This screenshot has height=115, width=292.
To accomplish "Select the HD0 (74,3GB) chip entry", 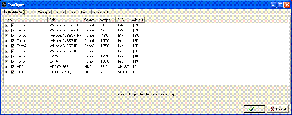I will tap(60, 66).
